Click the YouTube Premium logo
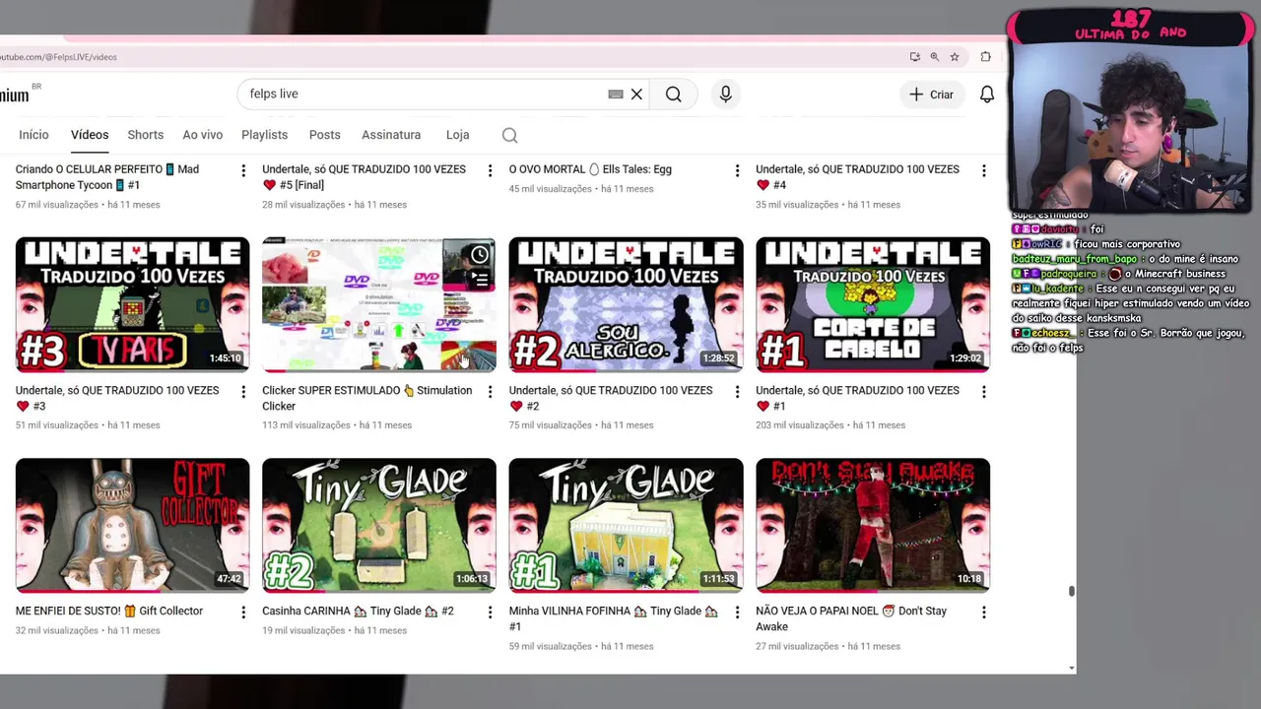 [x=17, y=95]
